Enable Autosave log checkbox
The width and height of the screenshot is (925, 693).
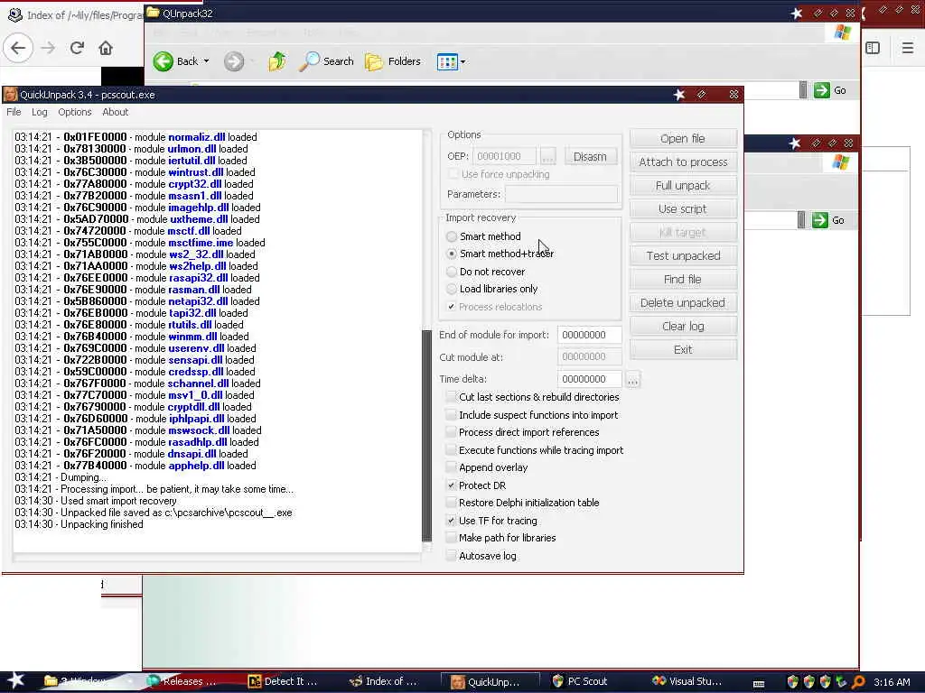click(452, 556)
